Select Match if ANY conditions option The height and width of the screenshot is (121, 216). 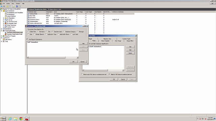pyautogui.click(x=109, y=75)
